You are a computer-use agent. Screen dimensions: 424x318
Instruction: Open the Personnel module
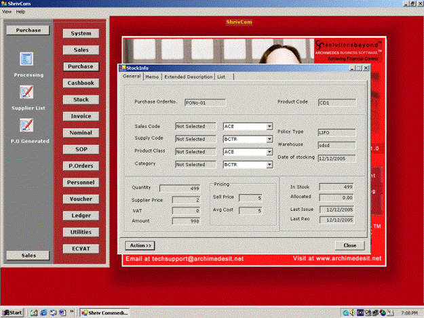81,182
